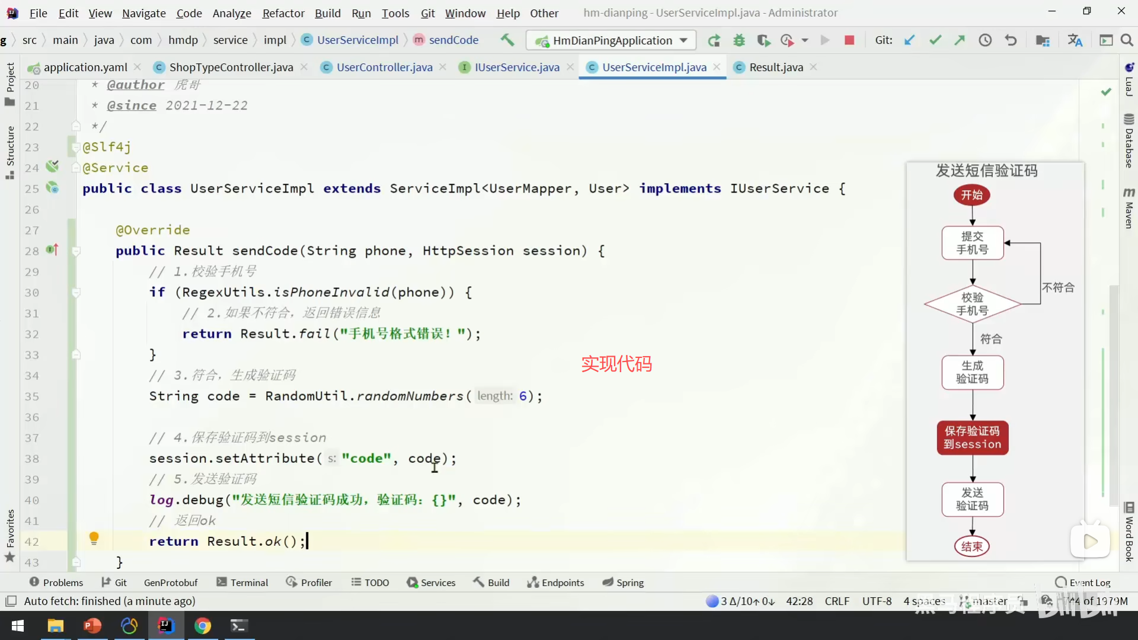Click the Search Everywhere magnifier icon
The image size is (1138, 640).
(x=1127, y=40)
